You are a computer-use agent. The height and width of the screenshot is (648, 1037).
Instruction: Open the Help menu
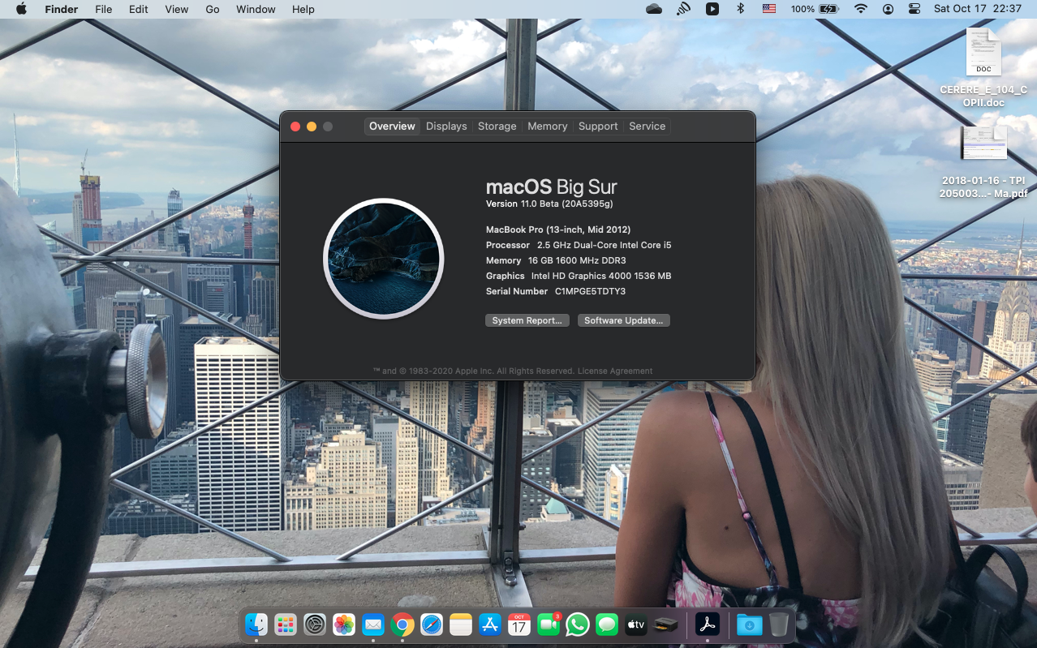[x=303, y=9]
